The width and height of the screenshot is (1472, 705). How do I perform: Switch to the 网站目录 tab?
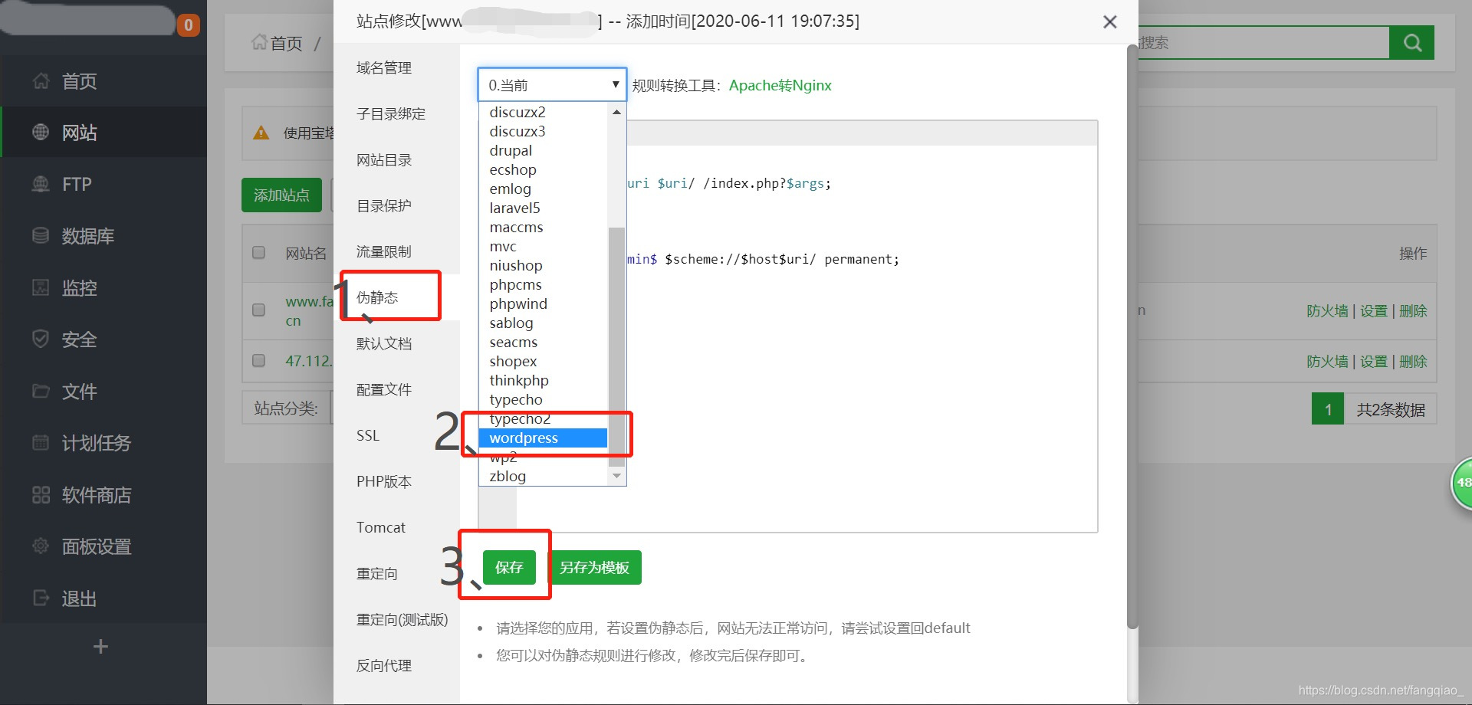384,160
